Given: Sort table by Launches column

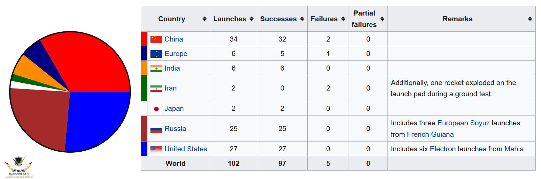Looking at the screenshot, I should point(252,19).
